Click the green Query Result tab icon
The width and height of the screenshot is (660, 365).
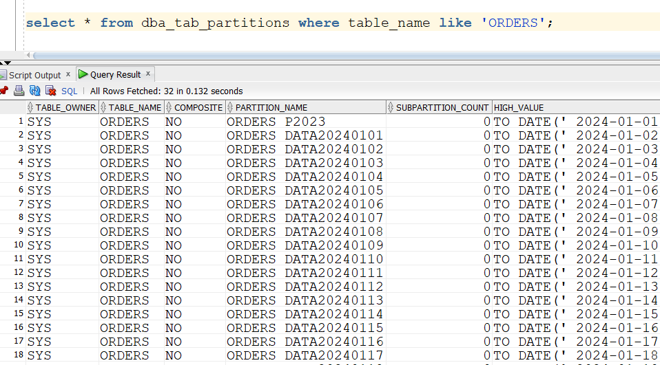[x=83, y=74]
